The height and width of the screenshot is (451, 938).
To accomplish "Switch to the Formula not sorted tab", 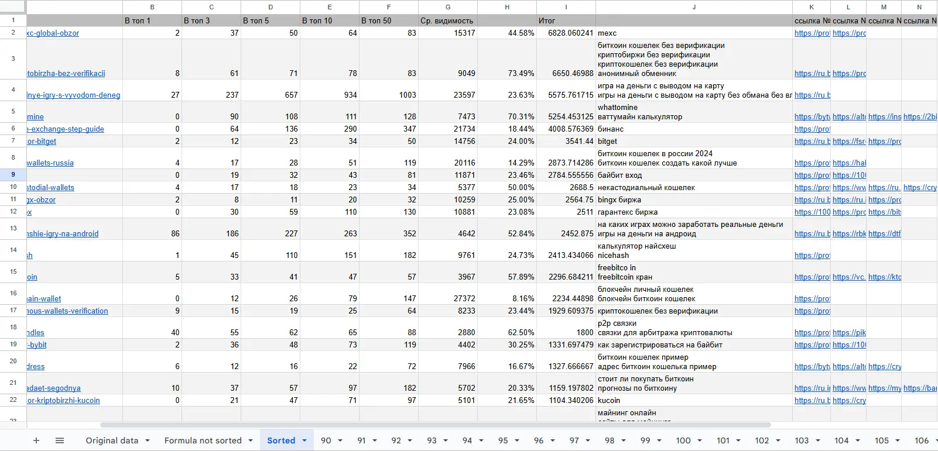I will coord(203,440).
